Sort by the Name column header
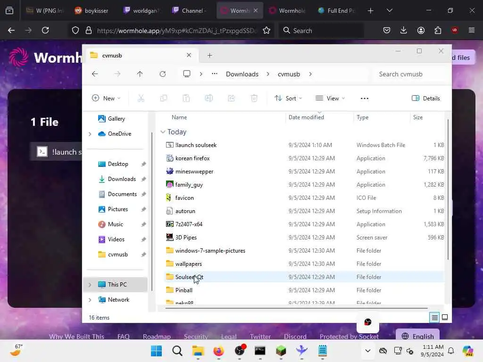This screenshot has height=362, width=483. pos(179,117)
